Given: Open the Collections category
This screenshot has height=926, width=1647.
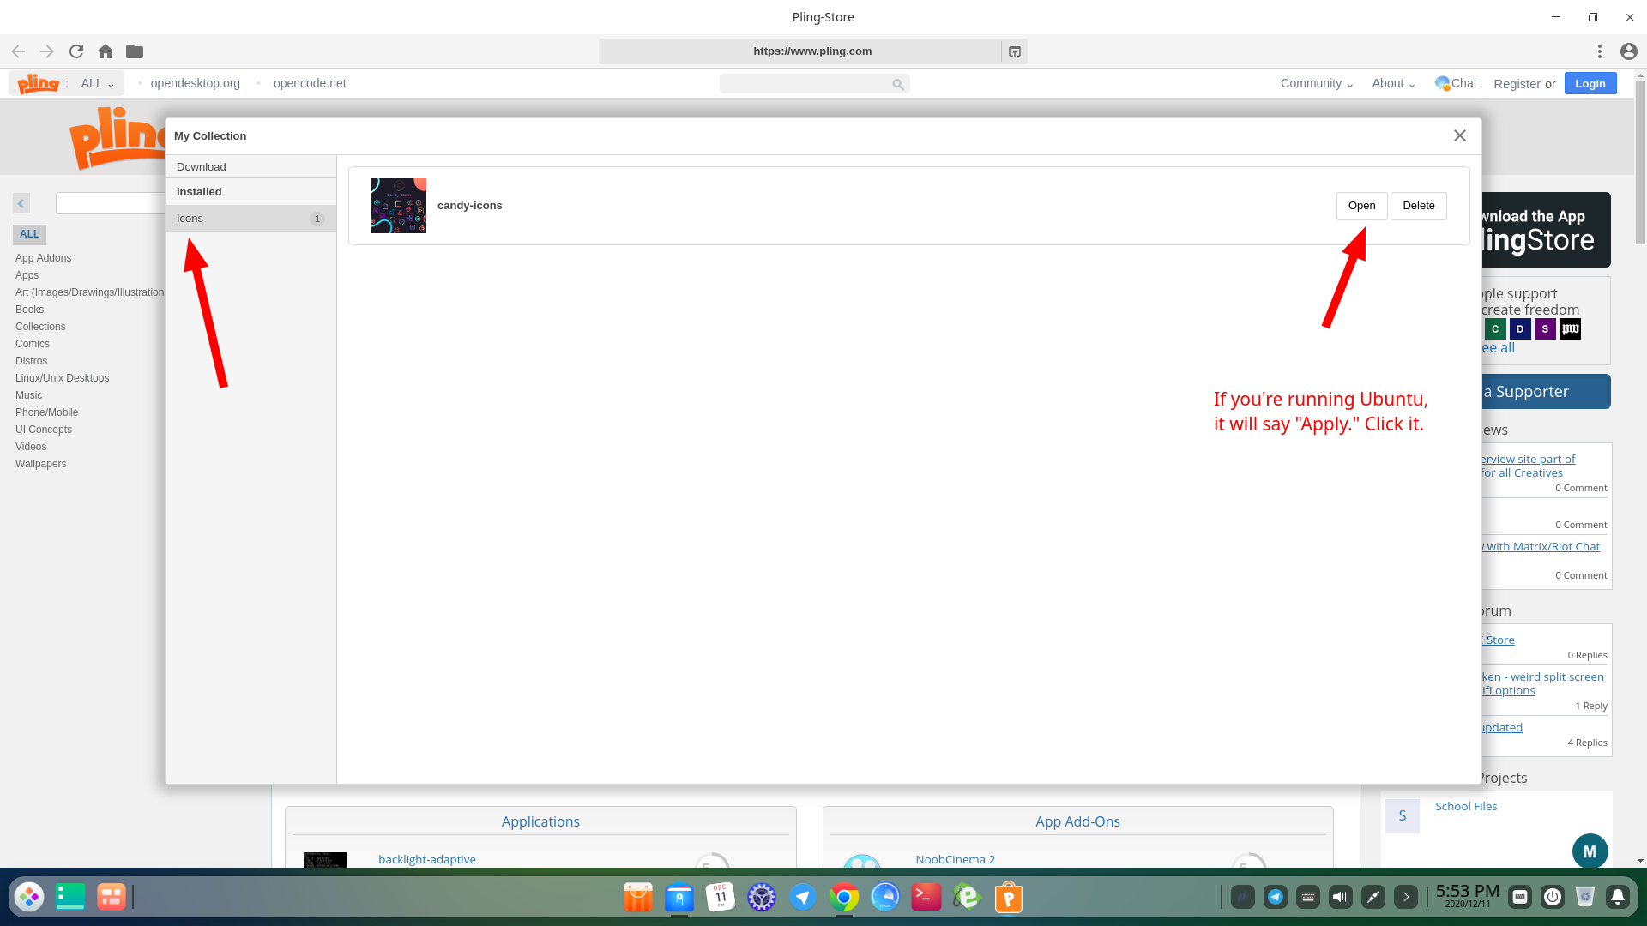Looking at the screenshot, I should pos(40,327).
